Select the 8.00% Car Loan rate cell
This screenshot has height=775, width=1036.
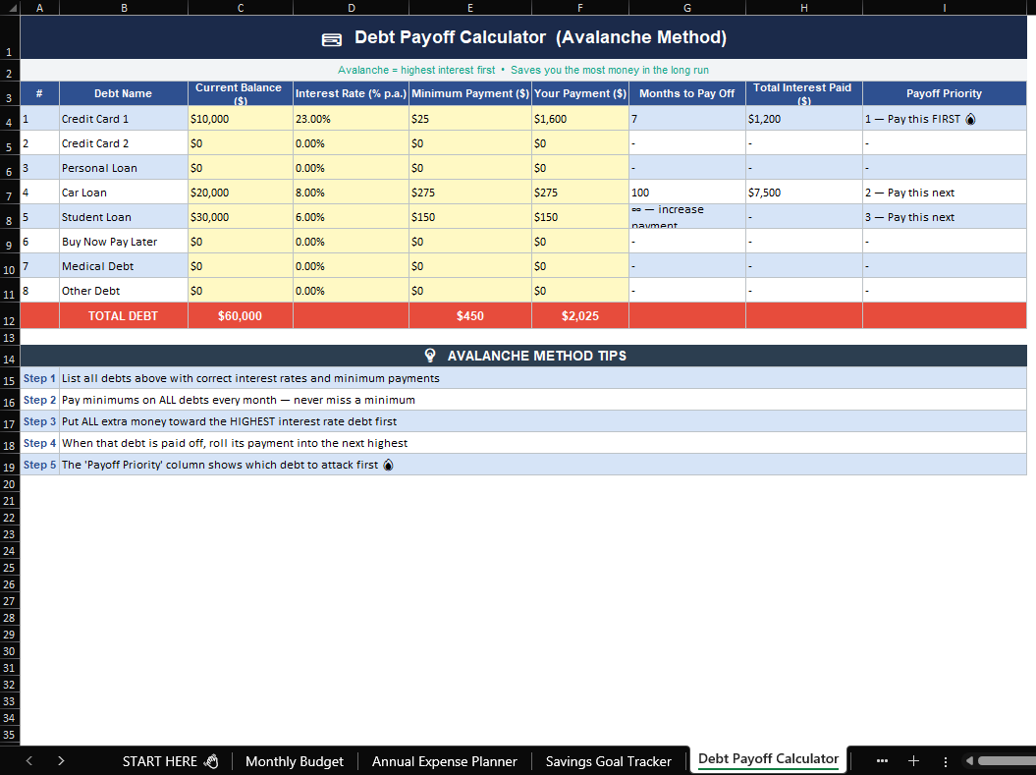click(351, 193)
